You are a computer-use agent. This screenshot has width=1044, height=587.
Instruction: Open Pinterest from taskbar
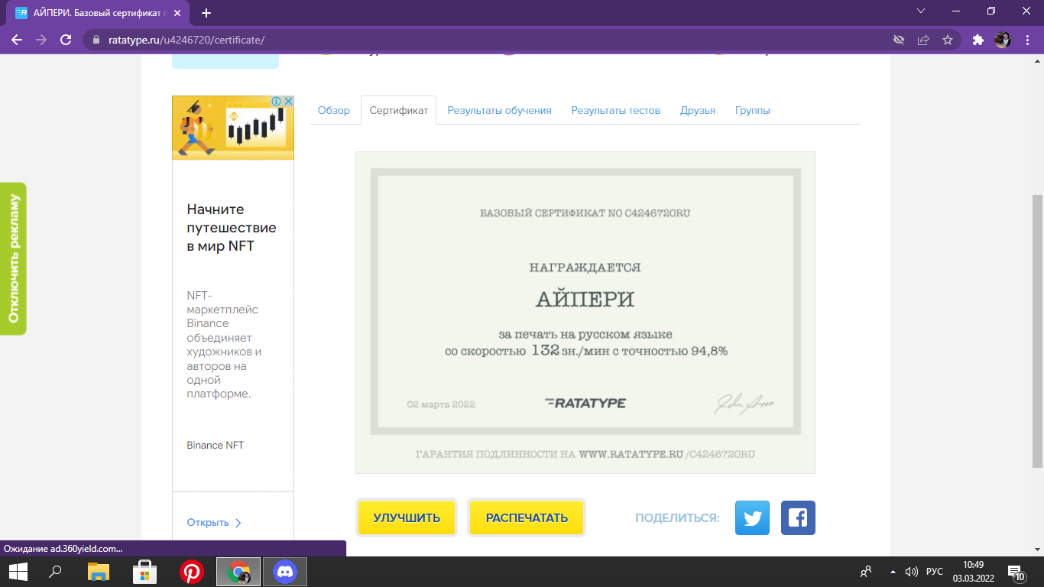[x=190, y=572]
